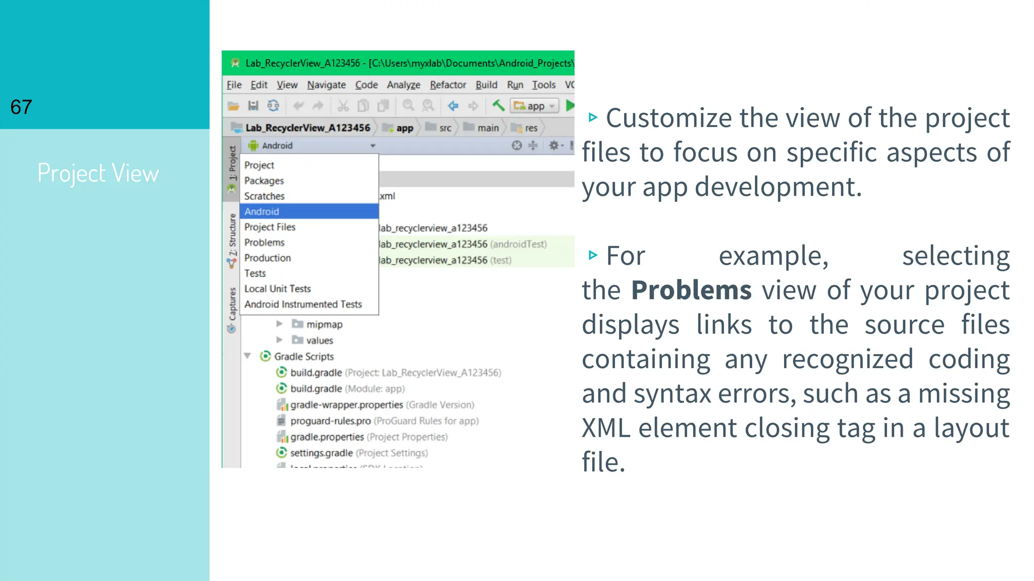Viewport: 1034px width, 581px height.
Task: Click the Captures side tool tab
Action: tap(232, 310)
